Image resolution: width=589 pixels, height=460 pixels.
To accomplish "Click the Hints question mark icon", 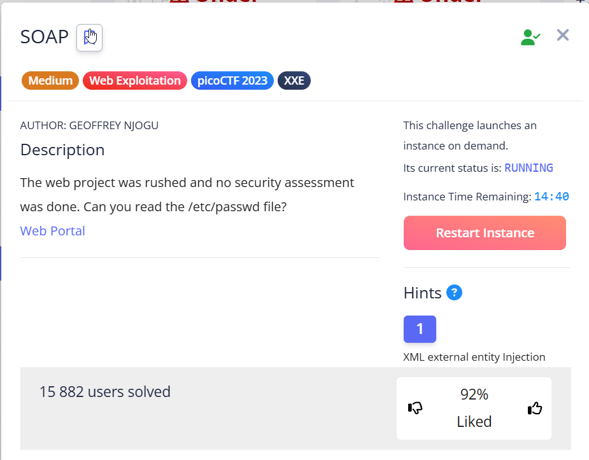I will coord(454,293).
